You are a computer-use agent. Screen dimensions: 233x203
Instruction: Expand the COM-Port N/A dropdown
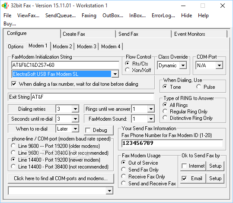(219, 66)
